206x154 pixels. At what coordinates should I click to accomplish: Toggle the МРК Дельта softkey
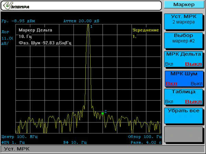(183, 59)
